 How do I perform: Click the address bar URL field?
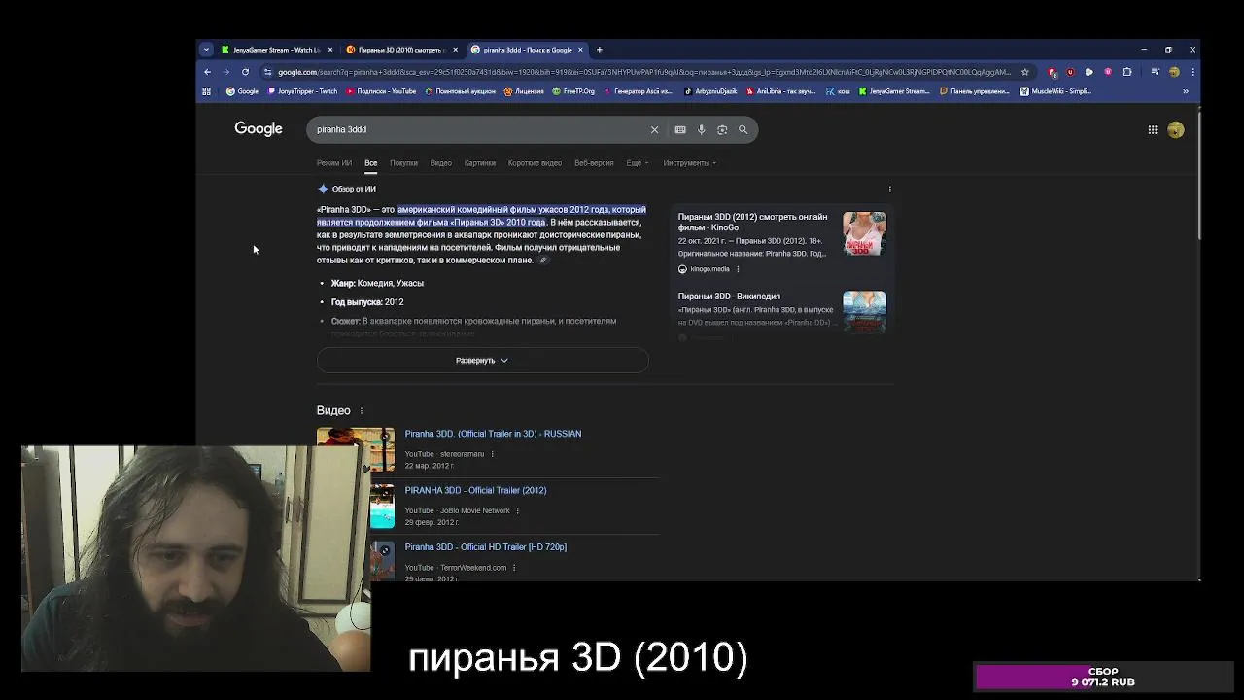tap(641, 72)
